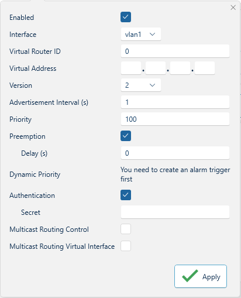Turn off the Authentication checkbox
Image resolution: width=241 pixels, height=298 pixels.
[x=126, y=195]
